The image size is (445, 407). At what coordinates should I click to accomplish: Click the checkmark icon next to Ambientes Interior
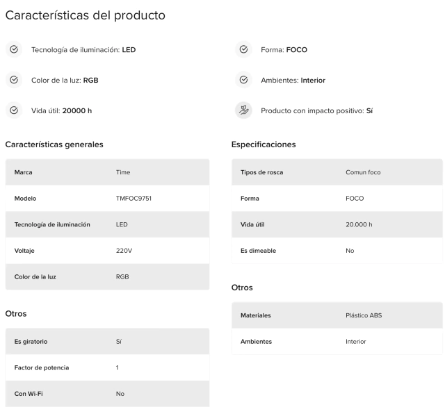click(x=243, y=80)
